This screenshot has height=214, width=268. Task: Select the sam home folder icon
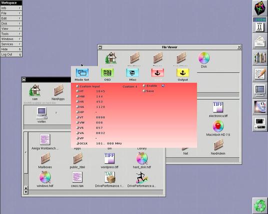pyautogui.click(x=34, y=90)
